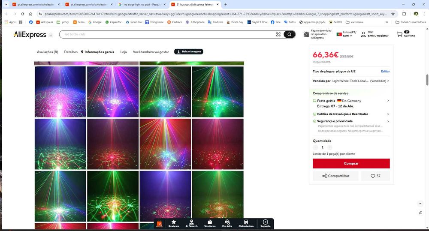Image resolution: width=429 pixels, height=231 pixels.
Task: Go to the Detalhes section
Action: (x=71, y=52)
